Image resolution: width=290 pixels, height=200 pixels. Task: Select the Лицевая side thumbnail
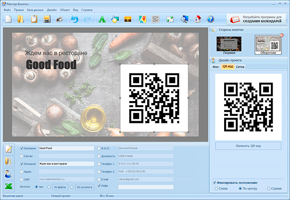pos(229,45)
